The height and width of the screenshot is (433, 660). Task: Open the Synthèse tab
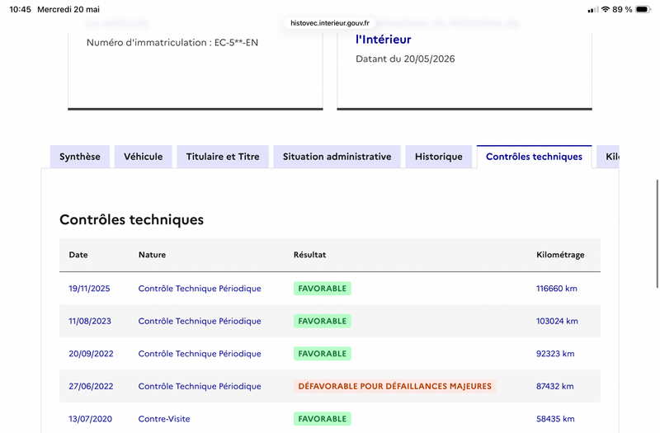coord(80,157)
